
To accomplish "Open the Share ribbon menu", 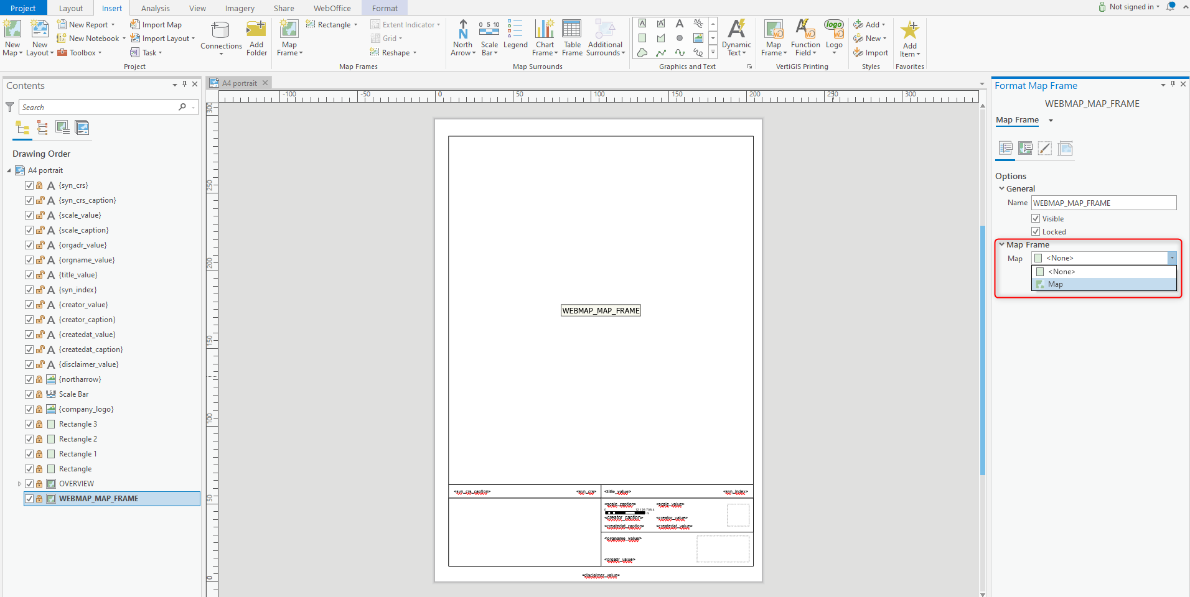I will click(x=283, y=8).
